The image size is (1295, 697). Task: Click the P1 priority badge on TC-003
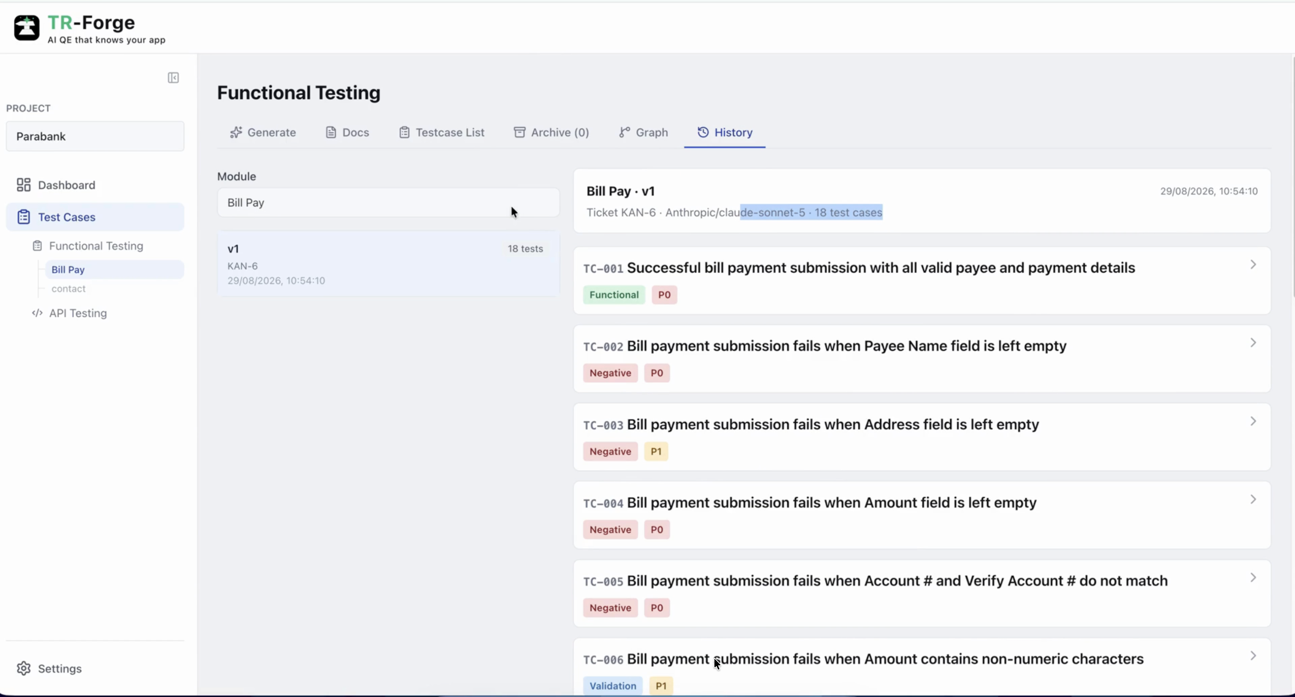[656, 452]
